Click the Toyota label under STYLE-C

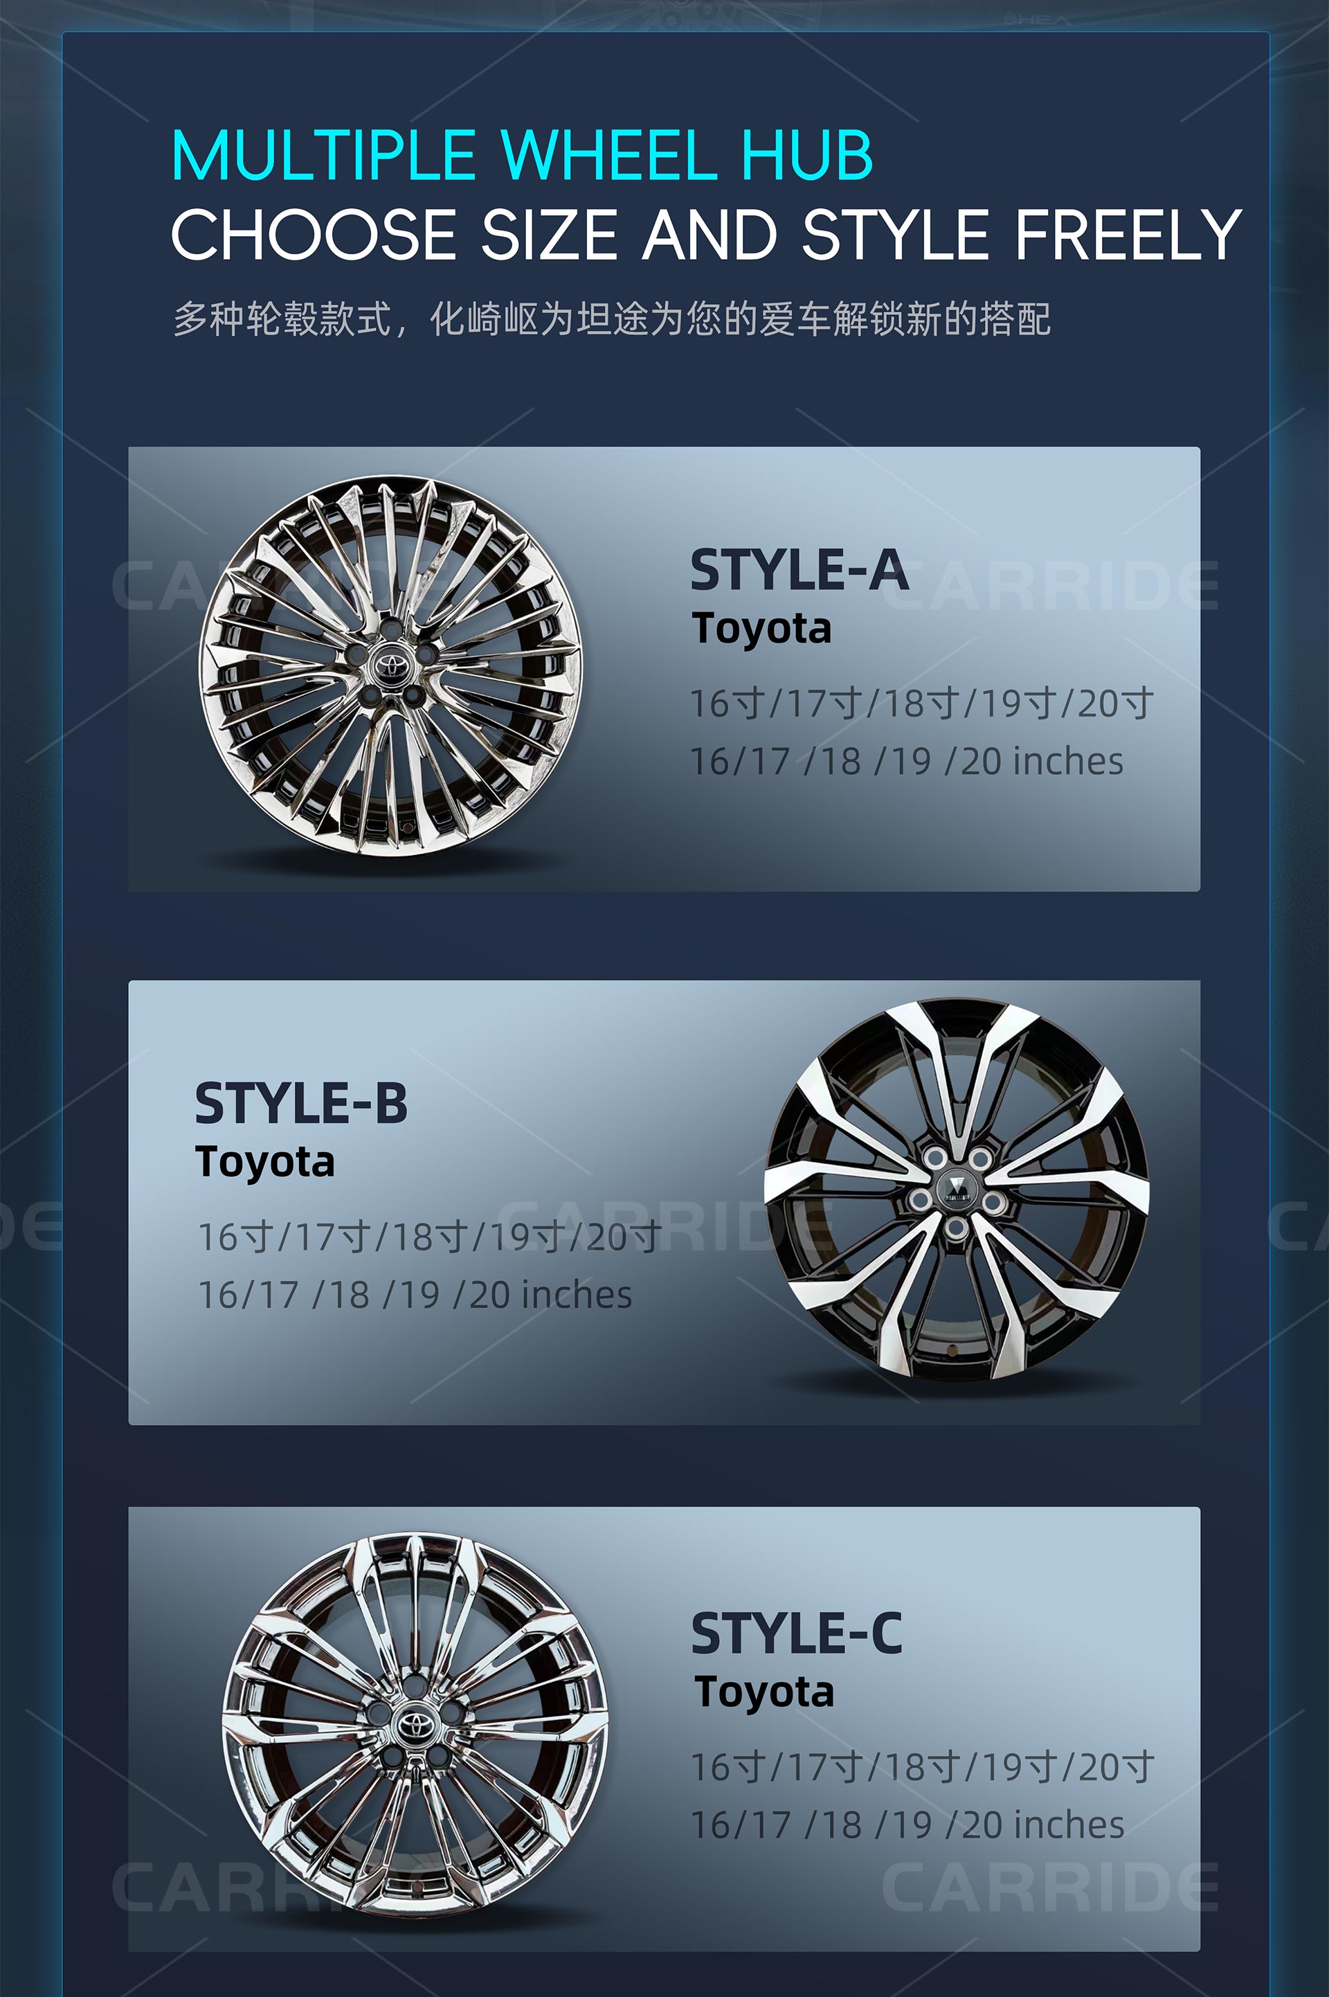tap(764, 1693)
